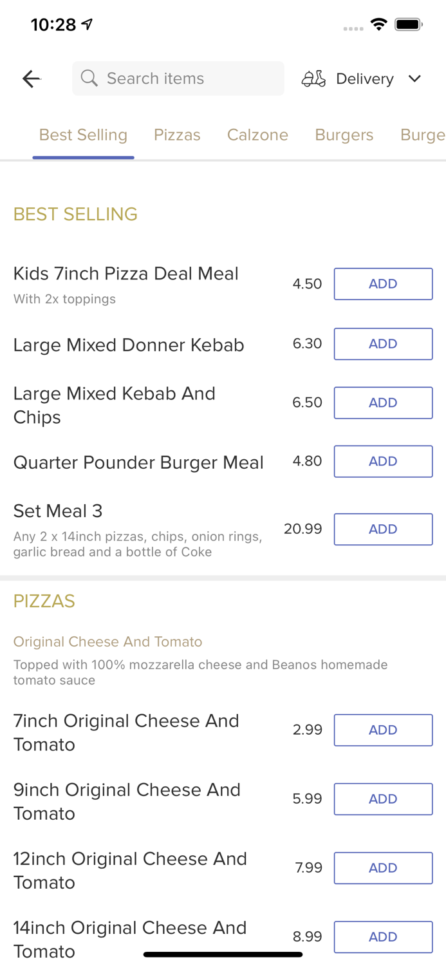The width and height of the screenshot is (446, 966).
Task: Add the Kids 7inch Pizza Deal Meal
Action: point(383,283)
